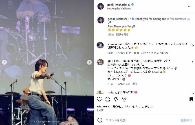Click the first commenter's avatar
Screen dimensions: 195x125
(100, 45)
